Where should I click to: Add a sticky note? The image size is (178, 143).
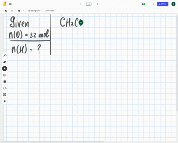click(4, 75)
